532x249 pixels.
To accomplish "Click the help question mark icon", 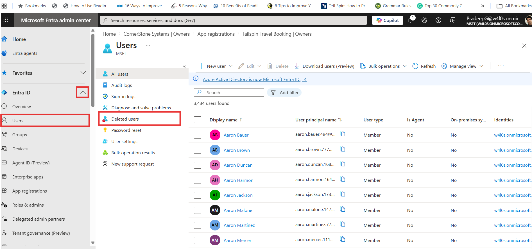I will click(x=438, y=20).
